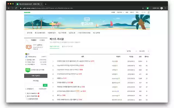This screenshot has width=174, height=108.
Task: Click the cafe speech-bubble logo in sidebar
Action: 29,47
